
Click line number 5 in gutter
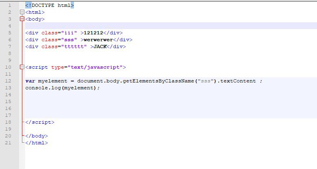9,33
